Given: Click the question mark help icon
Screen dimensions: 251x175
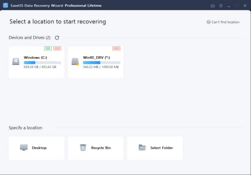Looking at the screenshot, I should [209, 22].
